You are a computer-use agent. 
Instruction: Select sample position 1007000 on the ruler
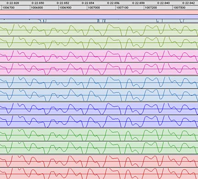(x=94, y=8)
